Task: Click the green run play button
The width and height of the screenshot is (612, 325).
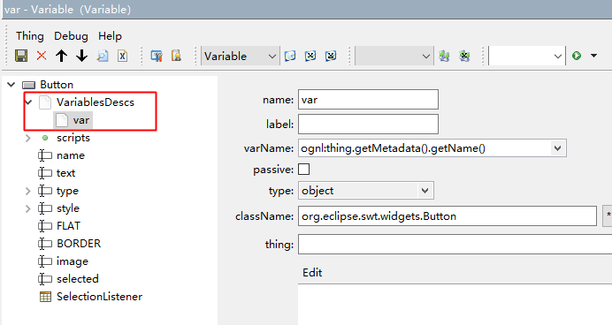Action: (x=577, y=56)
